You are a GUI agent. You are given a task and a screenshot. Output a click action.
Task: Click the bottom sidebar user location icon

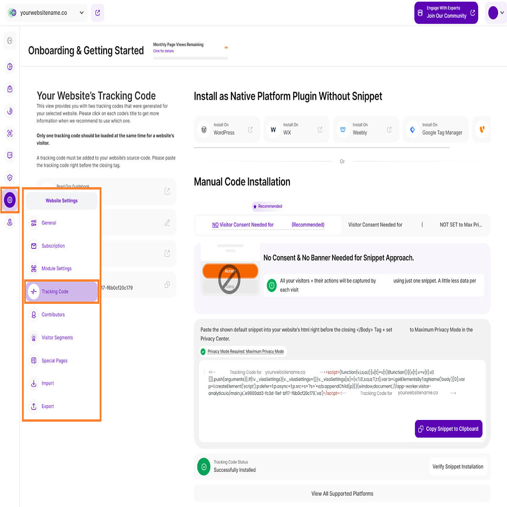pyautogui.click(x=10, y=222)
